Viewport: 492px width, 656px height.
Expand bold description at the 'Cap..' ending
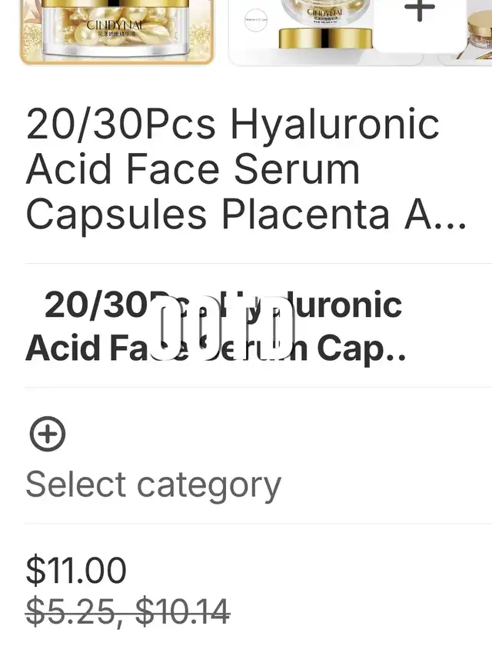(361, 348)
